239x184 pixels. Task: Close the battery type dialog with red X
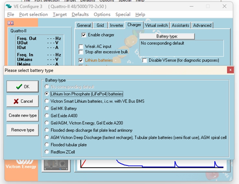click(230, 70)
